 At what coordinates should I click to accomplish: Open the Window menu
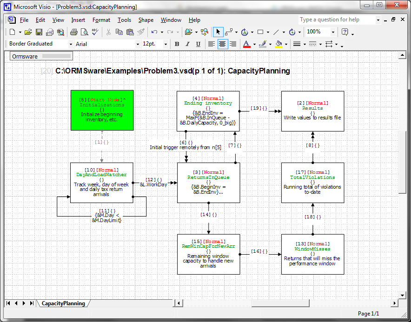click(171, 20)
